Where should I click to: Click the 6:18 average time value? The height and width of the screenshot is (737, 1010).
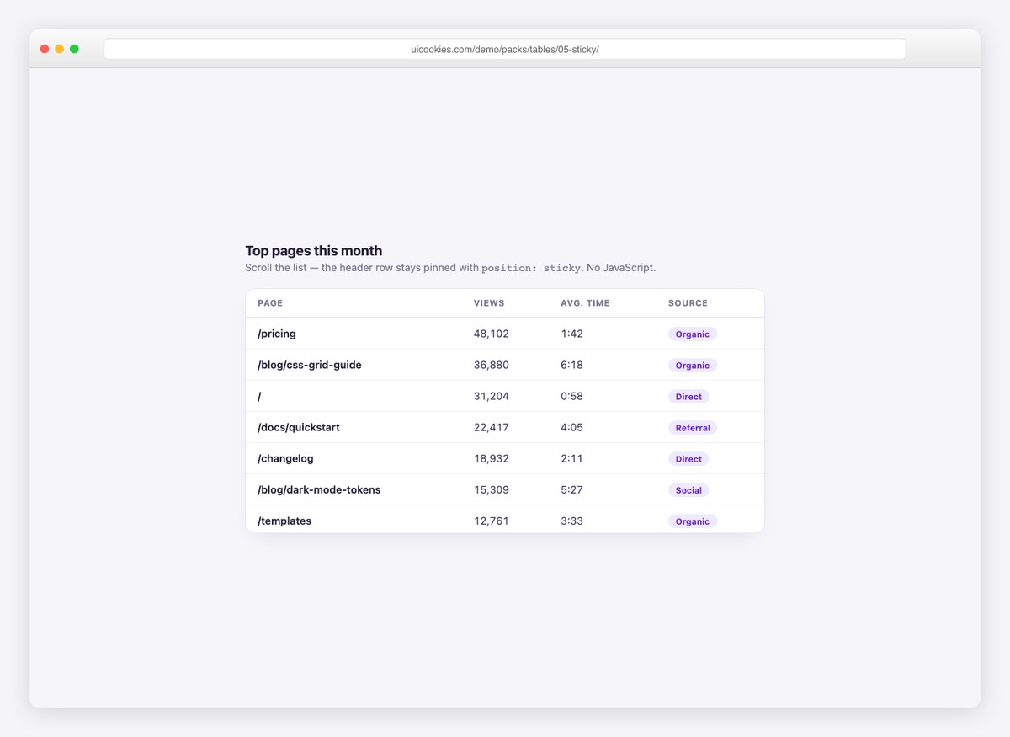(572, 365)
